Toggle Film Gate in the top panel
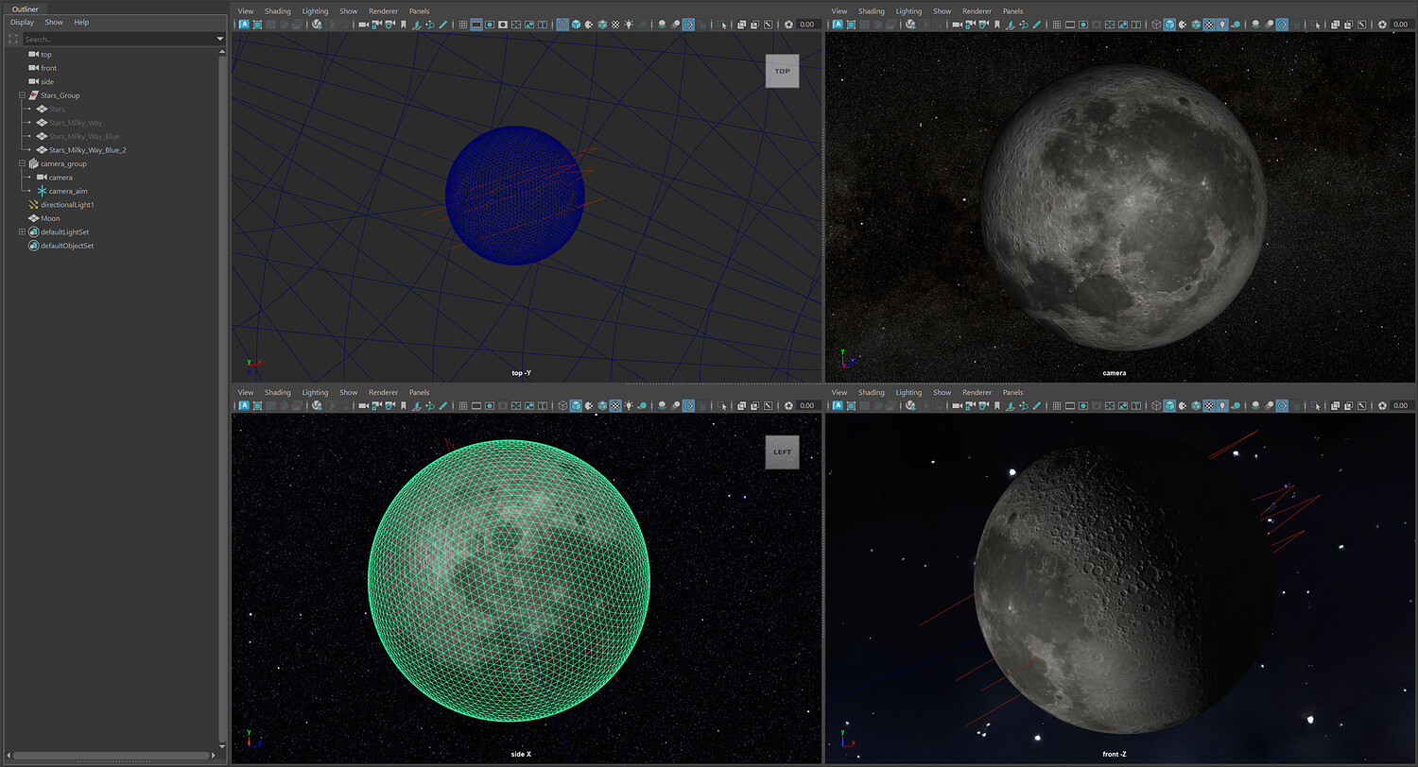1418x767 pixels. point(476,25)
